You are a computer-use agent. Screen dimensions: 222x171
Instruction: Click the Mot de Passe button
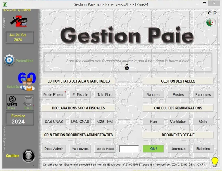[105, 149]
